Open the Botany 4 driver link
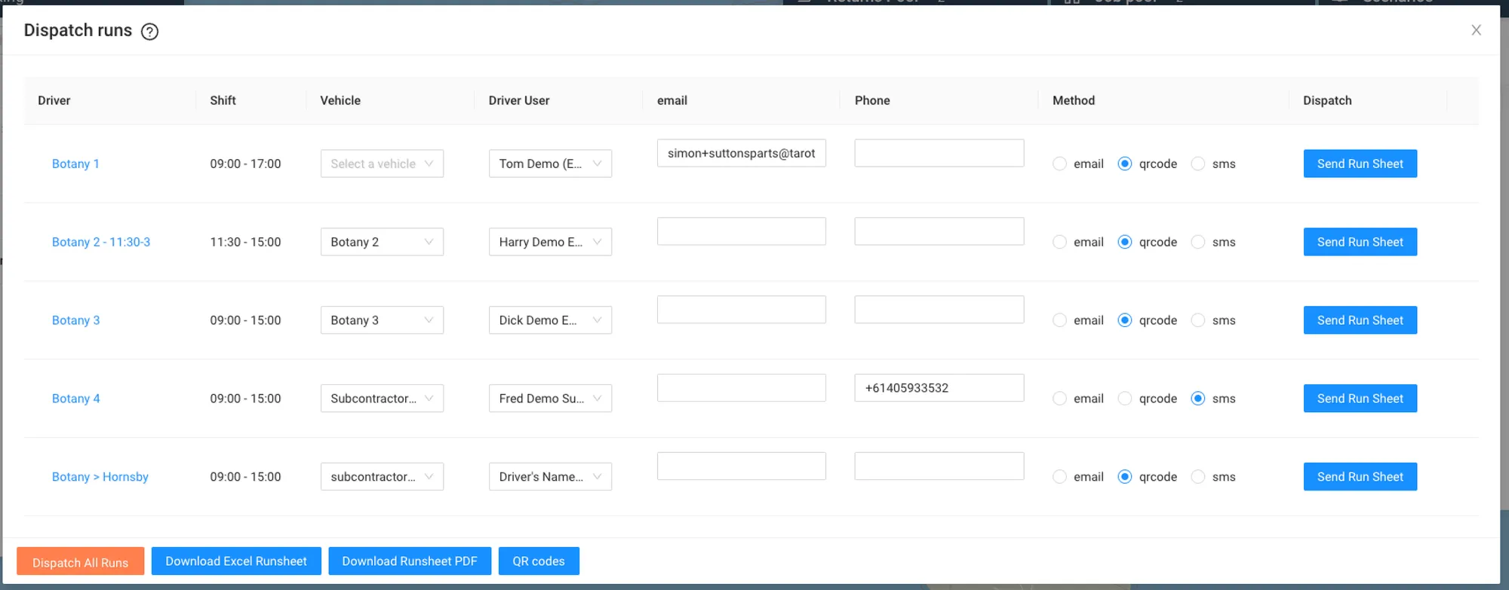This screenshot has width=1509, height=590. pos(75,399)
